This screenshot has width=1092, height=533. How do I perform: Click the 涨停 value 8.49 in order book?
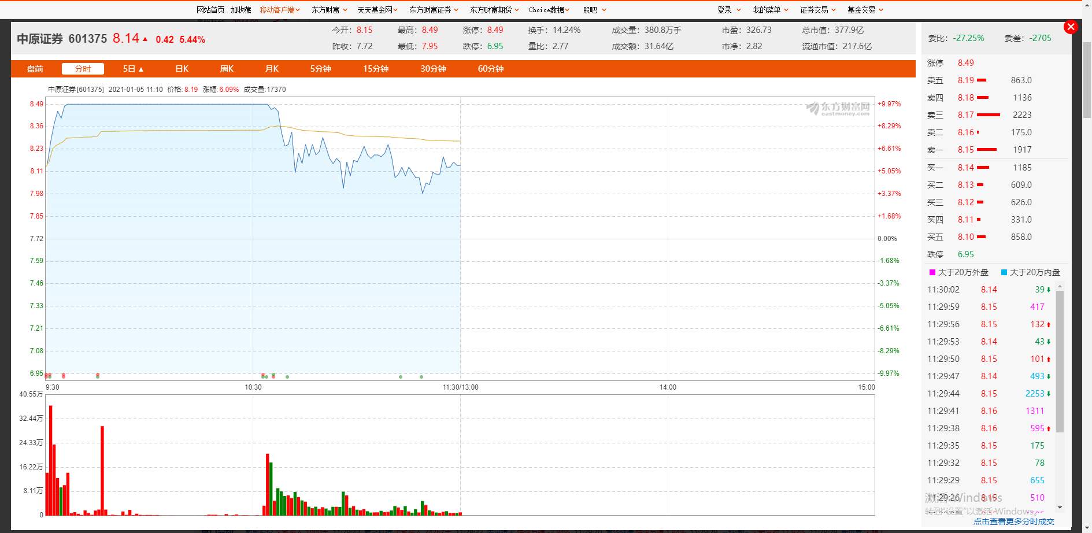click(965, 63)
